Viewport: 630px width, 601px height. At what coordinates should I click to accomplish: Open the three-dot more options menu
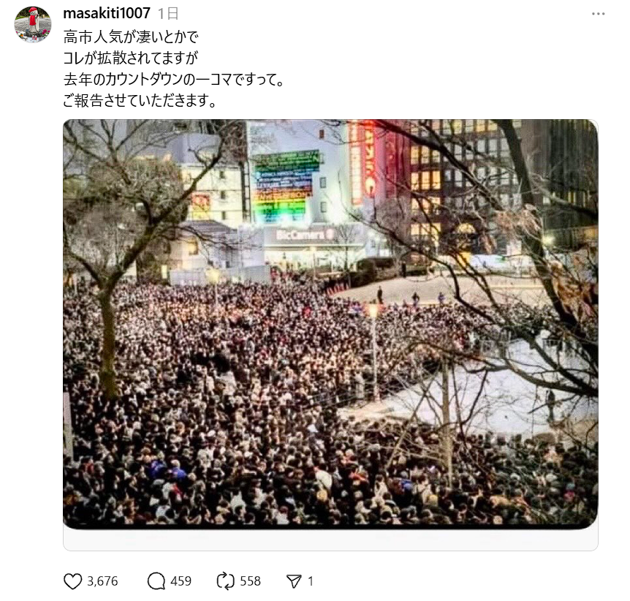(x=598, y=14)
